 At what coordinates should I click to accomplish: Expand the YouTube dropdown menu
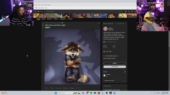click(x=50, y=19)
